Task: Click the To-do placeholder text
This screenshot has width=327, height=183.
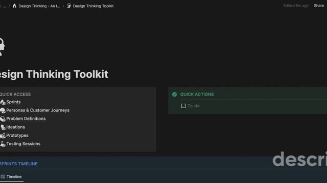Action: [194, 106]
